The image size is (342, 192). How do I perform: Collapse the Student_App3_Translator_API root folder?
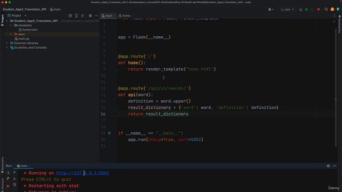coord(7,21)
